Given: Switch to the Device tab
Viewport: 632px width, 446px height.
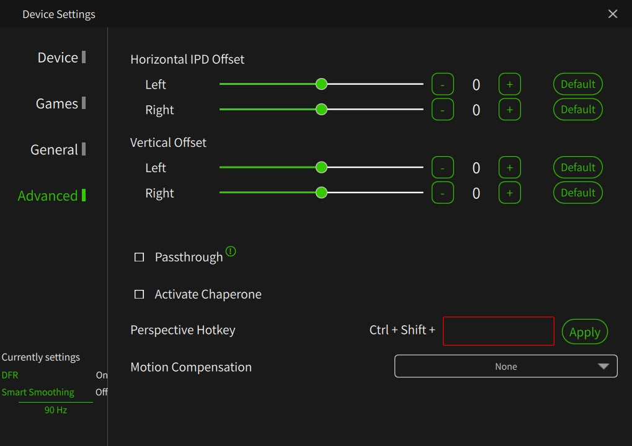Looking at the screenshot, I should click(58, 58).
